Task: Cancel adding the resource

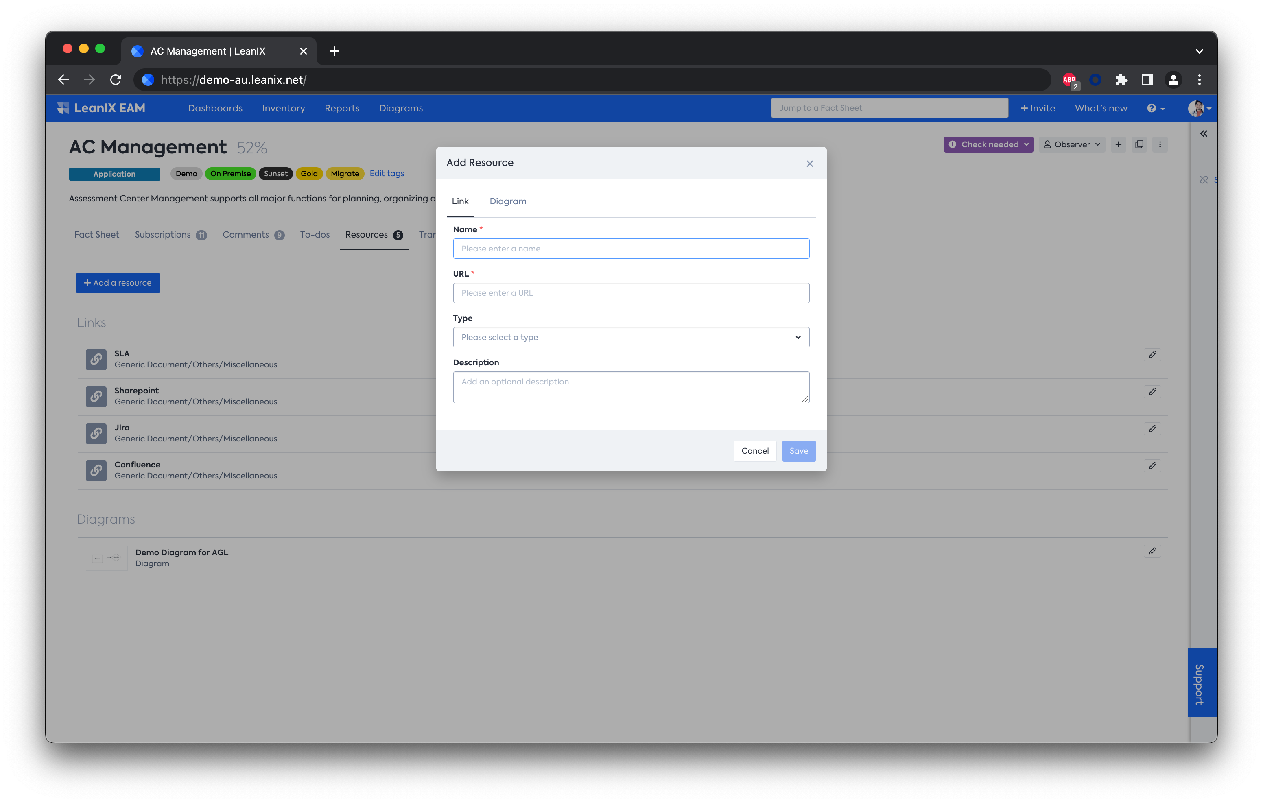Action: (x=755, y=451)
